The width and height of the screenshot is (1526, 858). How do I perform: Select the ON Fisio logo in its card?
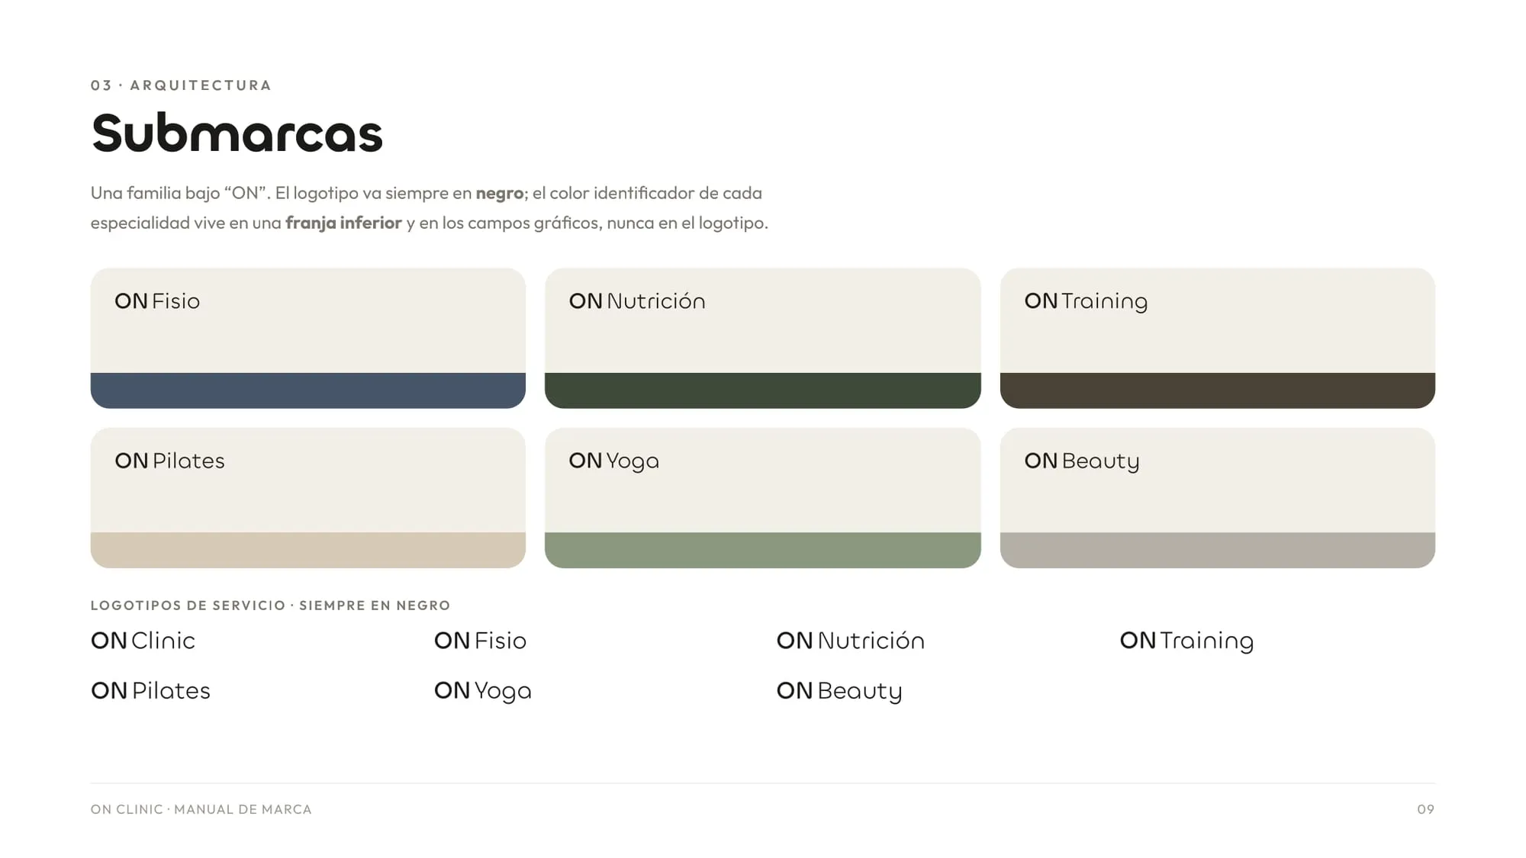coord(157,301)
